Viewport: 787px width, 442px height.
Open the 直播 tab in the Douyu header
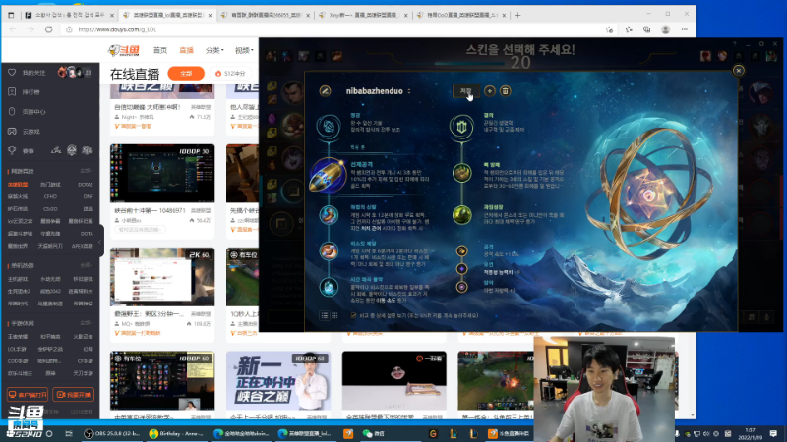click(x=186, y=50)
